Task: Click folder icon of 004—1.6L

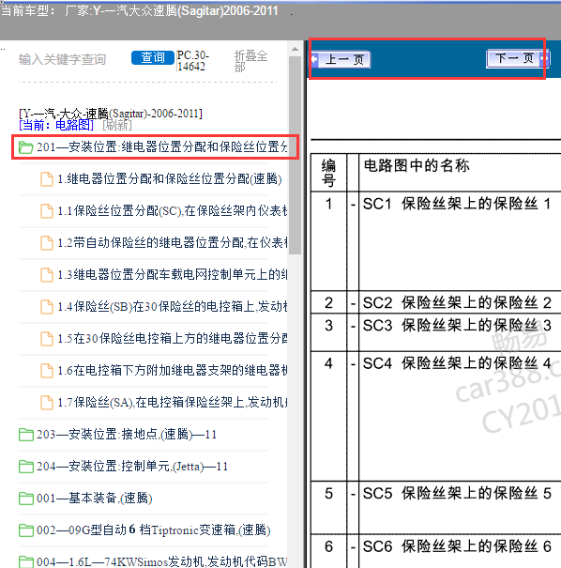Action: 25,561
